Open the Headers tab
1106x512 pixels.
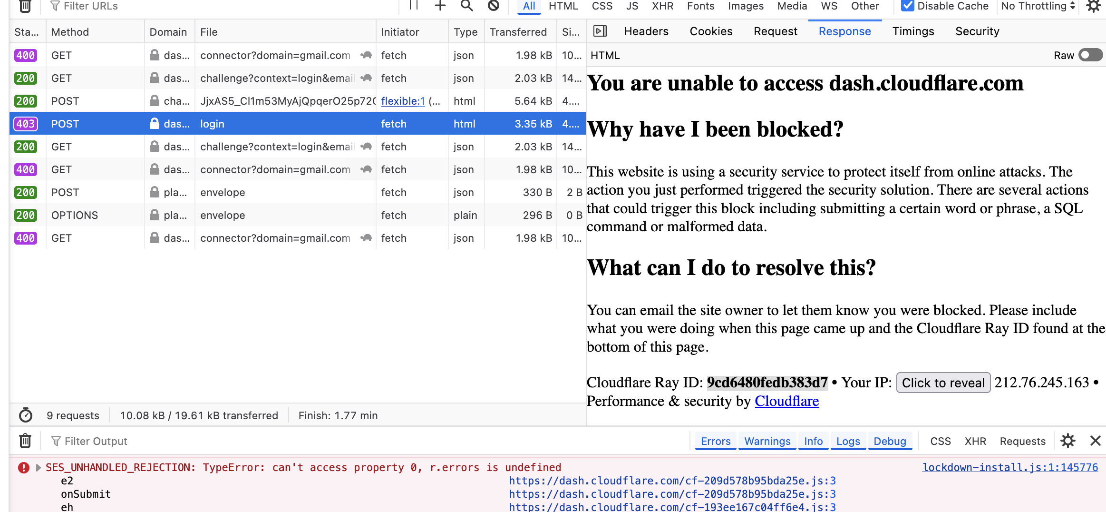click(x=646, y=31)
